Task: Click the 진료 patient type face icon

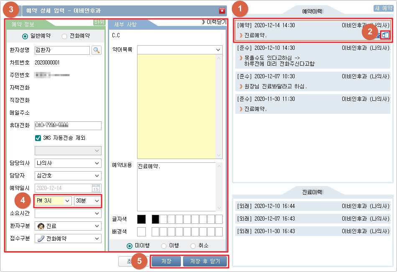Action: [41, 226]
